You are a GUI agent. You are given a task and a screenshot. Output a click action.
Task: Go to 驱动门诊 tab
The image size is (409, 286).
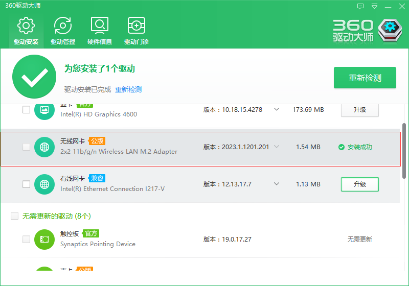pos(137,31)
